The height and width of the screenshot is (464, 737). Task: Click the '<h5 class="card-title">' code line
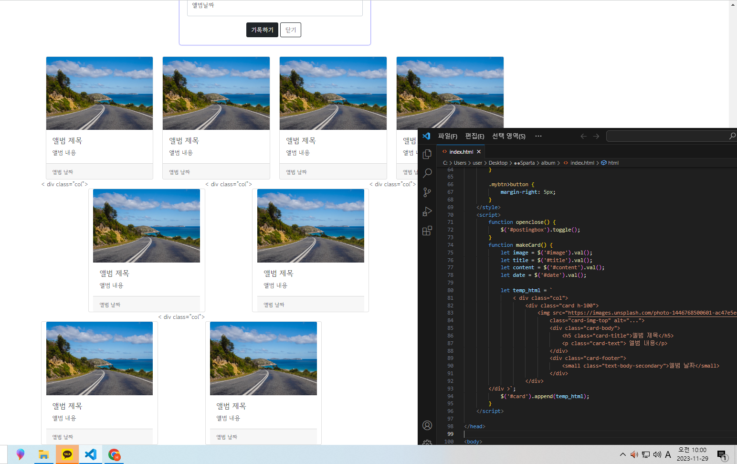pos(618,336)
